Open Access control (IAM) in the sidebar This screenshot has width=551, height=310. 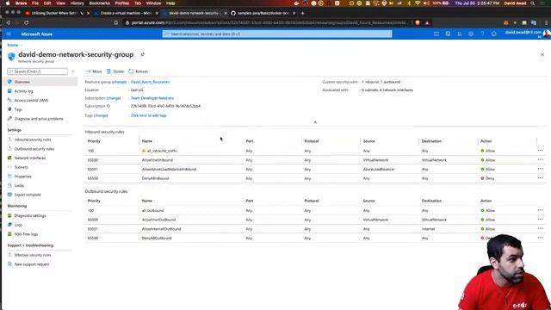click(x=31, y=100)
